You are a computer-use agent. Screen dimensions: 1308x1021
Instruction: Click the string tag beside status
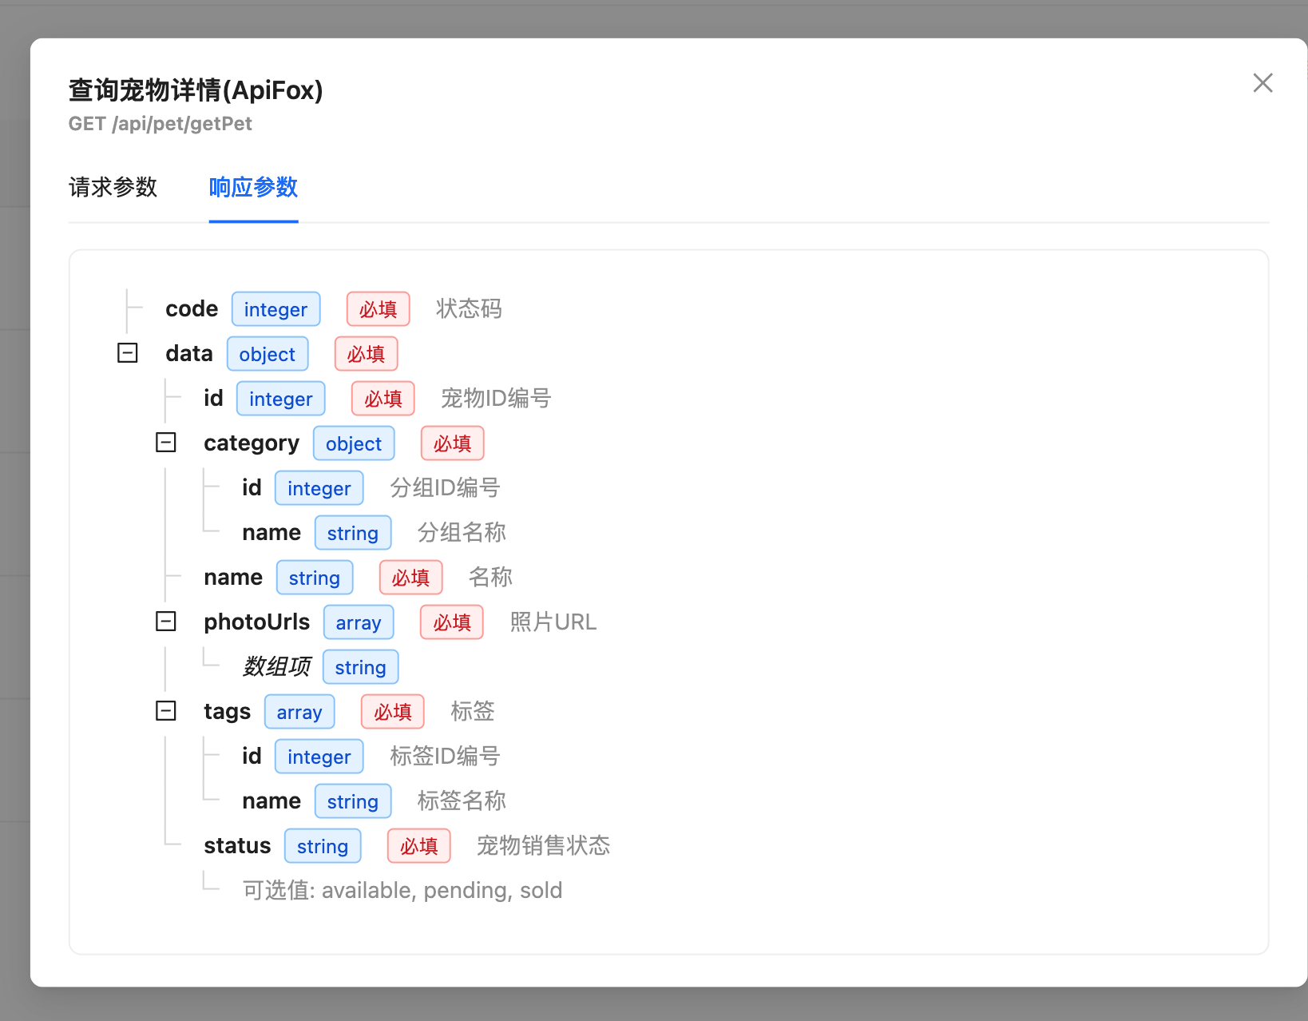point(323,846)
